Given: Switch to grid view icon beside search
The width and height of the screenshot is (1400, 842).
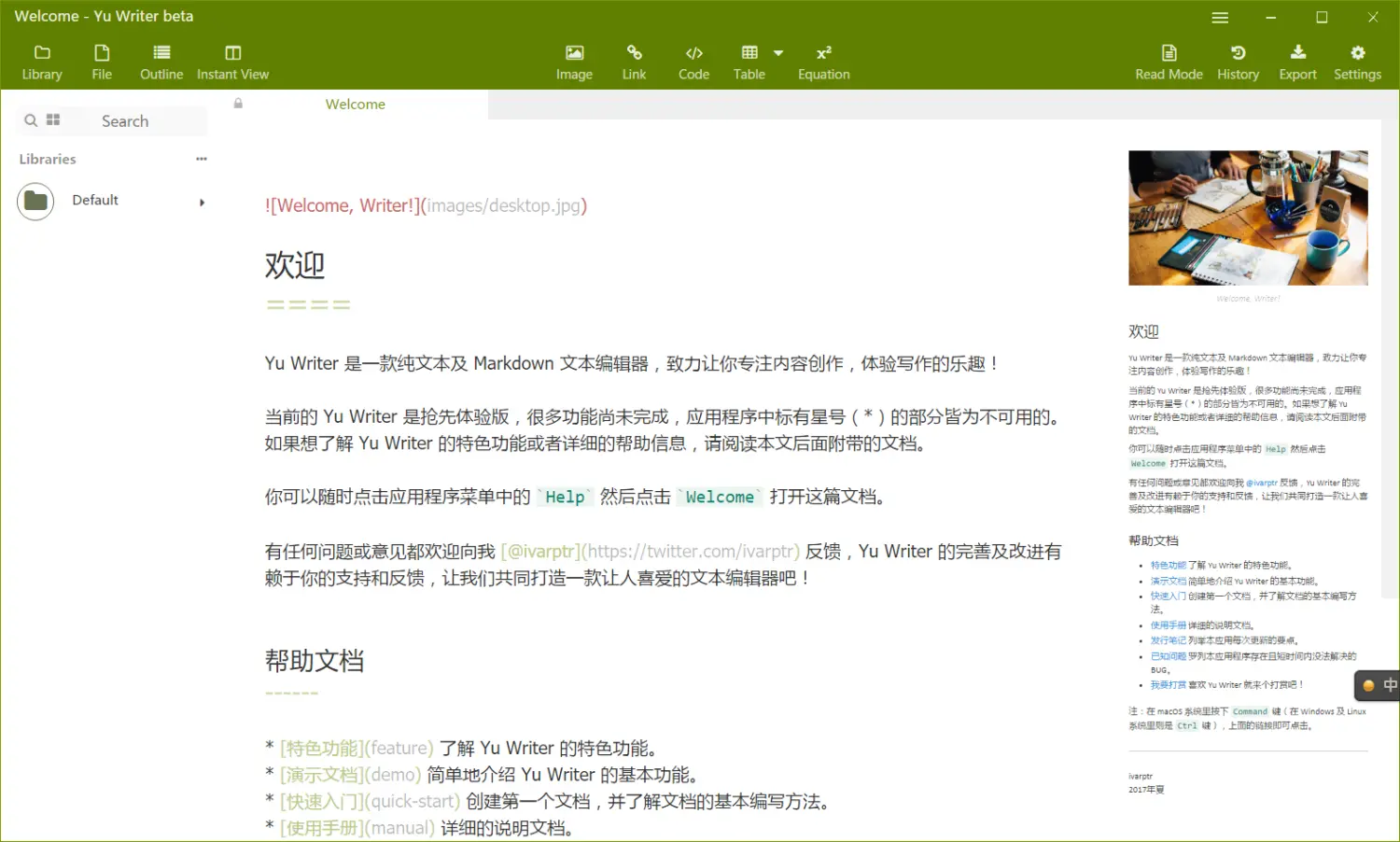Looking at the screenshot, I should pos(53,119).
